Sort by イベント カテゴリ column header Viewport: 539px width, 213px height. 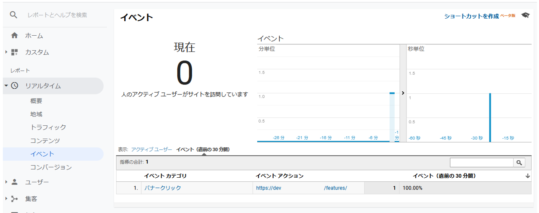click(165, 176)
